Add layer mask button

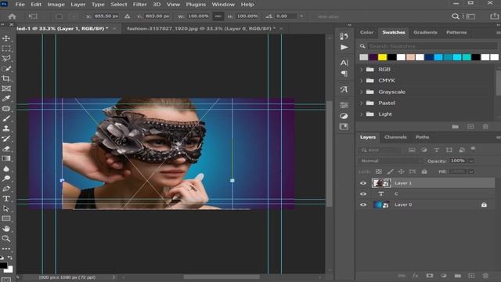(430, 276)
